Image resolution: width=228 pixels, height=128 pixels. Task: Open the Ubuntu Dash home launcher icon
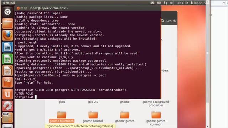tap(7, 12)
